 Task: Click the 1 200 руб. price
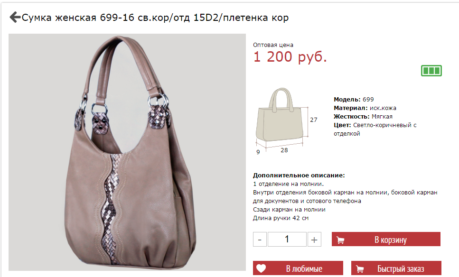click(x=290, y=57)
